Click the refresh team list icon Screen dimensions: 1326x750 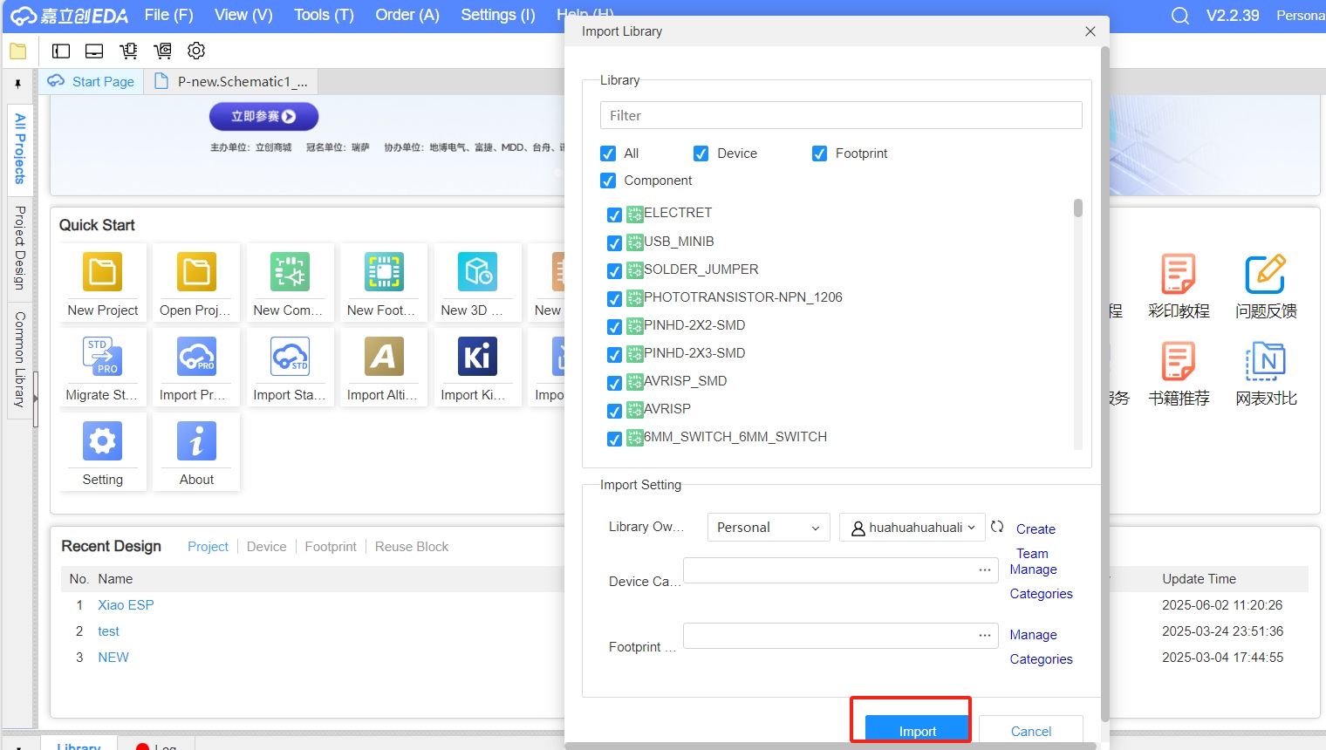point(997,527)
